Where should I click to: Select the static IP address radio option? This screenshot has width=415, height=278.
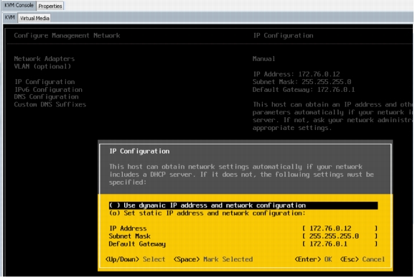click(x=207, y=213)
